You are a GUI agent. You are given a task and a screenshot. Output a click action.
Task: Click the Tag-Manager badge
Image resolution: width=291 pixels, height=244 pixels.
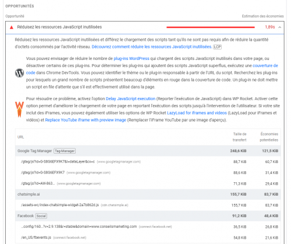[65, 151]
